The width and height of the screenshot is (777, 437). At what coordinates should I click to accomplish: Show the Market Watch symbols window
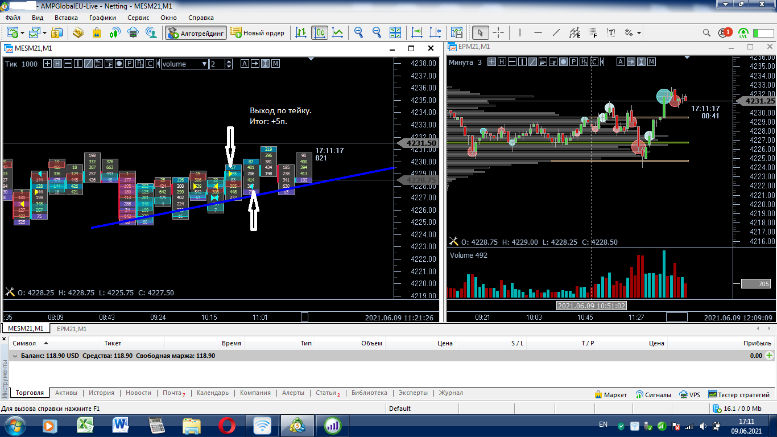point(57,32)
